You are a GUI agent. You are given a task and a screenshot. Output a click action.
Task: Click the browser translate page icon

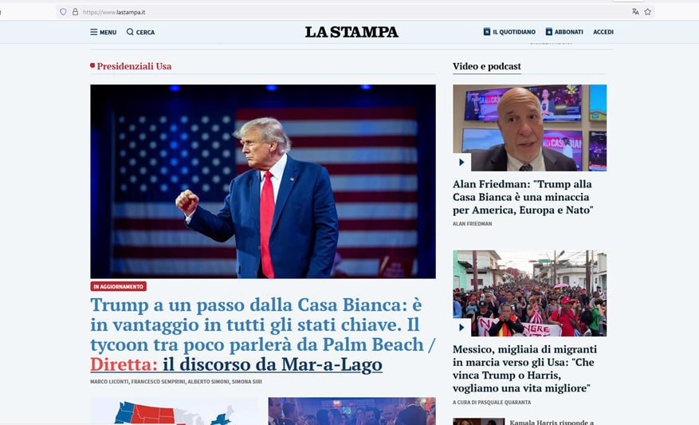coord(635,12)
